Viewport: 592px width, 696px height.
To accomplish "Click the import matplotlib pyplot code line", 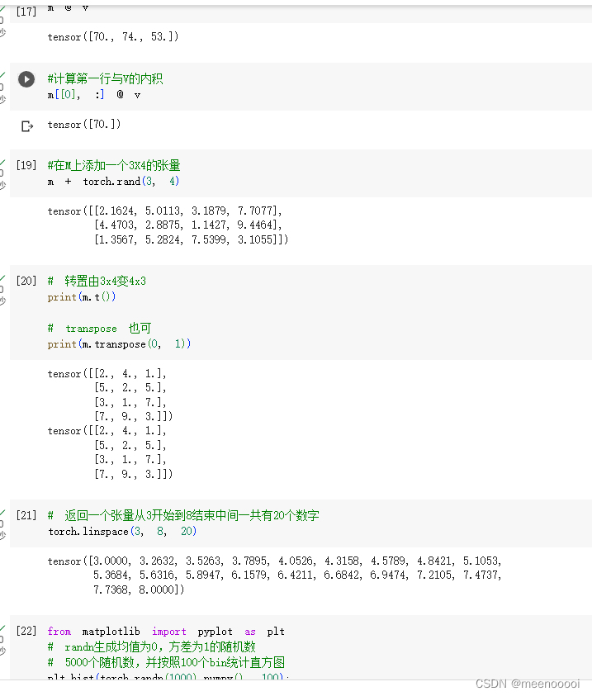I will (x=166, y=632).
